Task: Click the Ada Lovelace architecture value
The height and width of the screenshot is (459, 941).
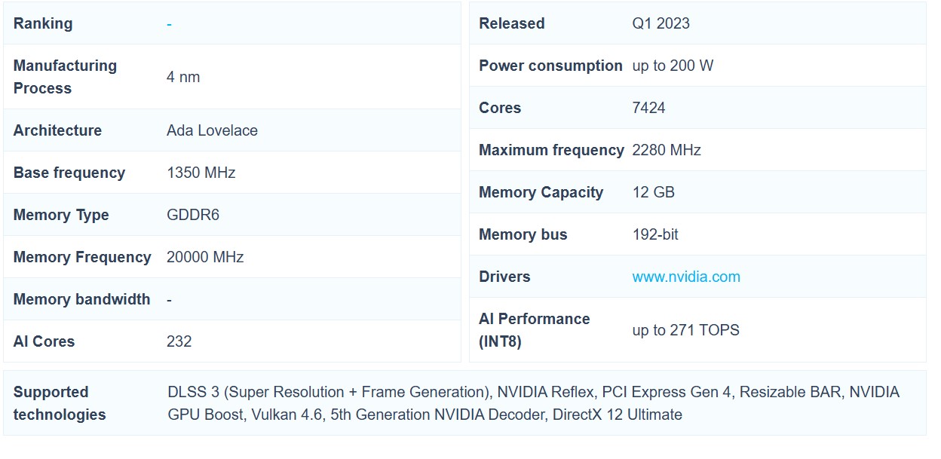Action: coord(212,130)
